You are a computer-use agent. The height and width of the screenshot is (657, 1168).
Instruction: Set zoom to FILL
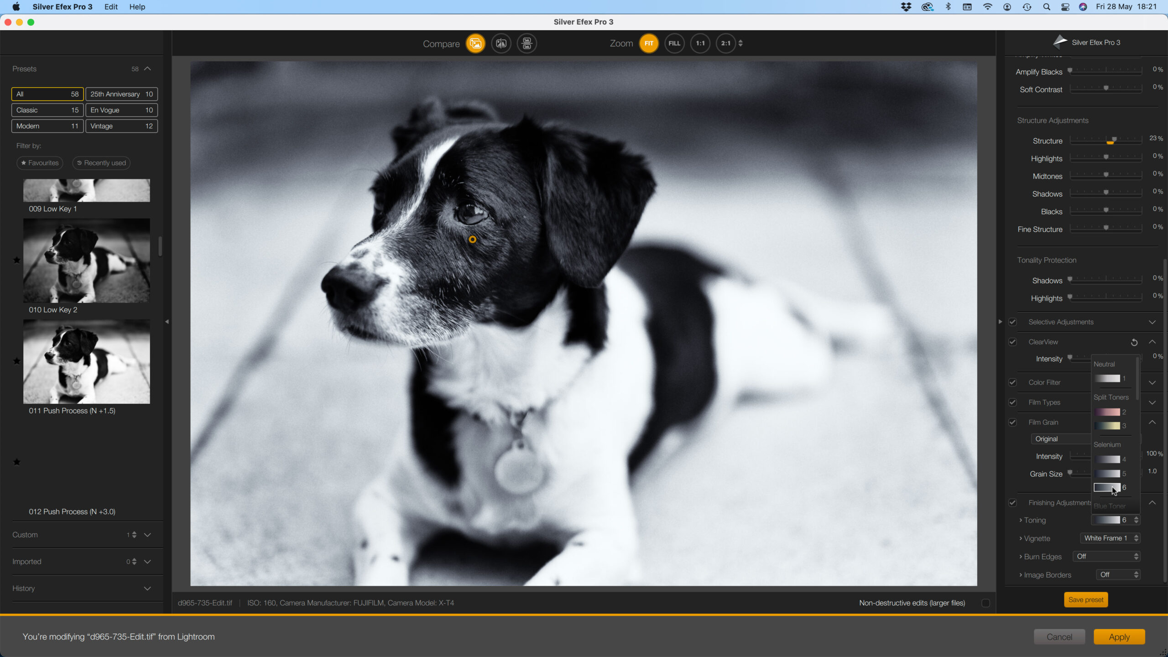click(674, 43)
